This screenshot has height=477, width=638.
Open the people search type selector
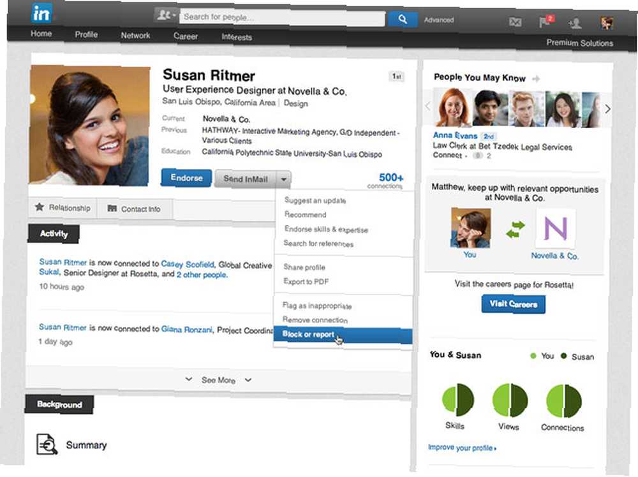tap(166, 15)
